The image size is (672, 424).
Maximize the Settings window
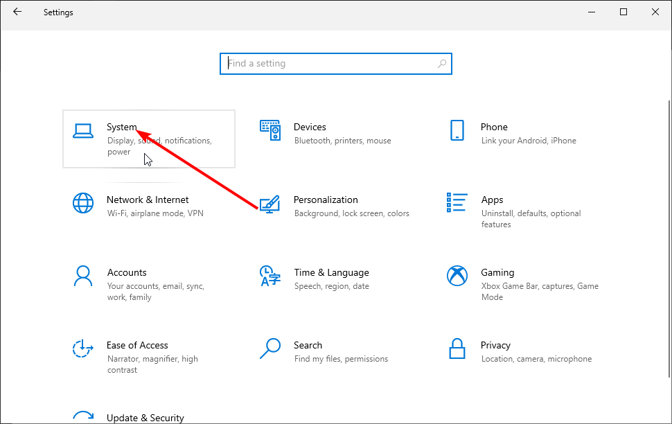pyautogui.click(x=624, y=12)
